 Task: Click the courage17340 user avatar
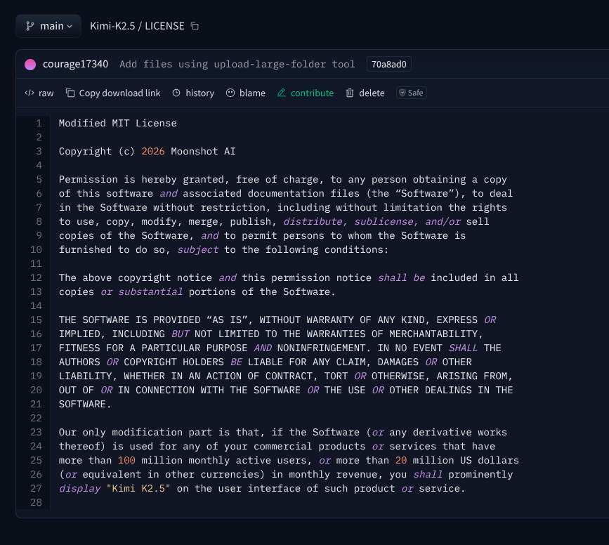[x=30, y=65]
